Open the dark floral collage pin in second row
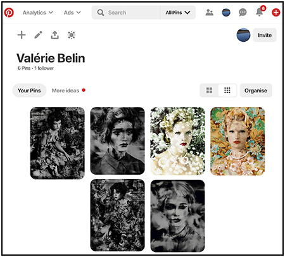285x257 pixels. coord(118,215)
